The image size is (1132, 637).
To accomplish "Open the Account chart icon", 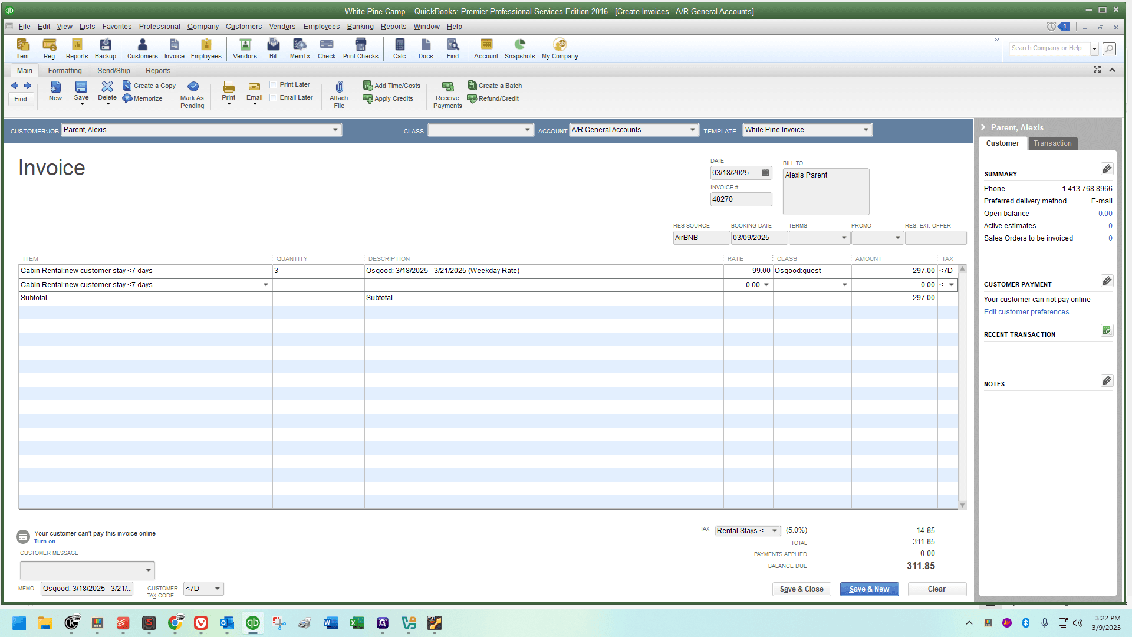I will tap(486, 48).
